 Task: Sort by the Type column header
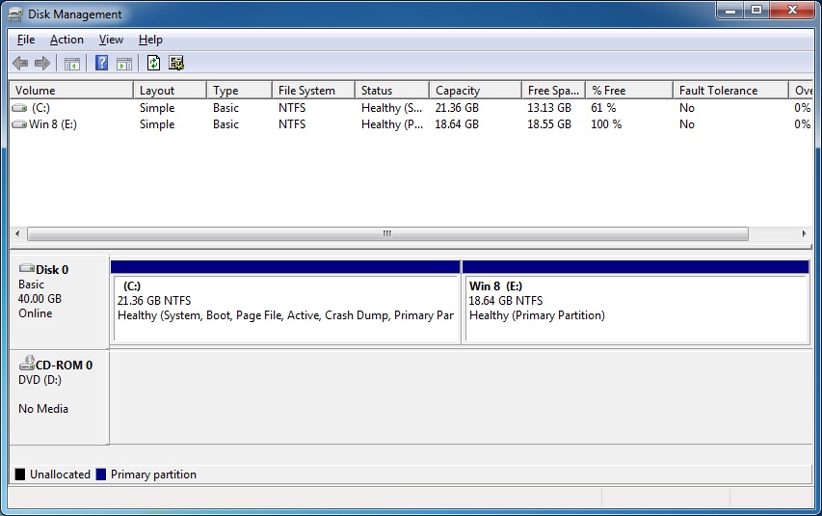240,91
